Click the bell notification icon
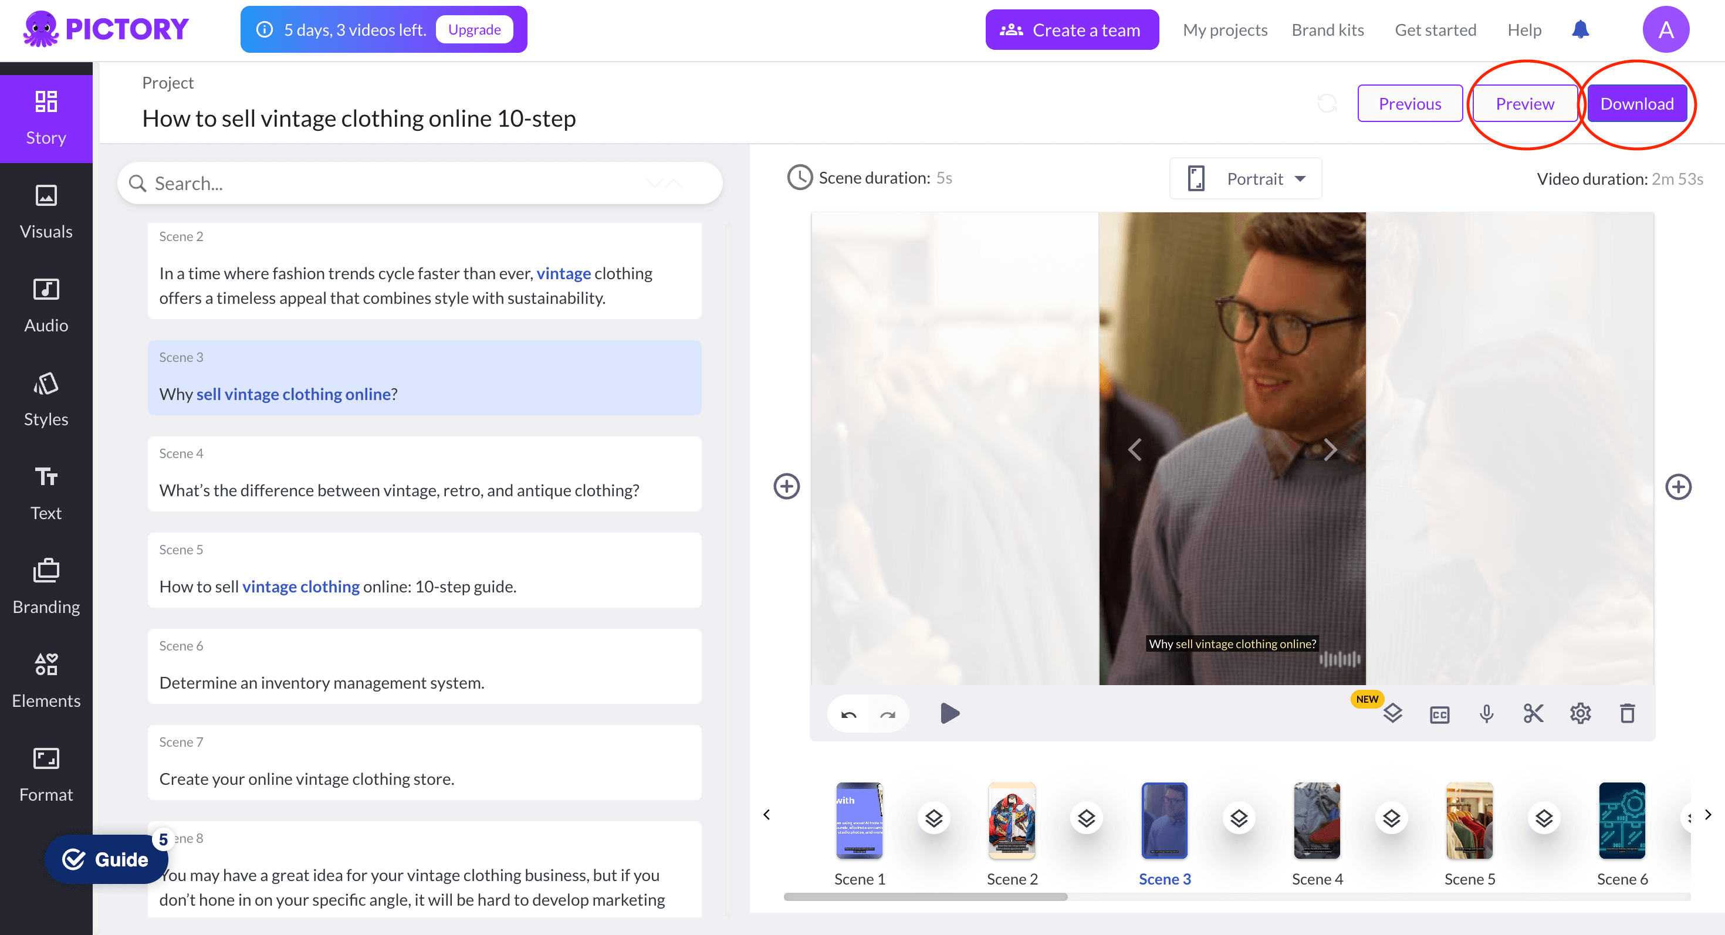 pyautogui.click(x=1582, y=30)
